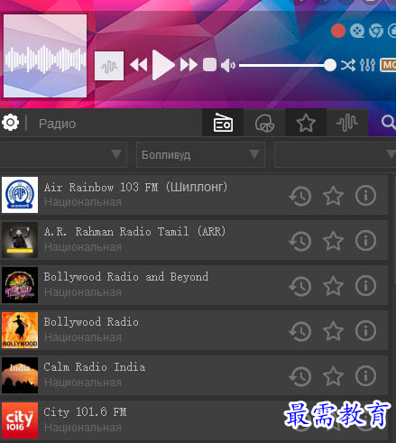Select City 101.6 FM station
396x443 pixels.
point(194,420)
